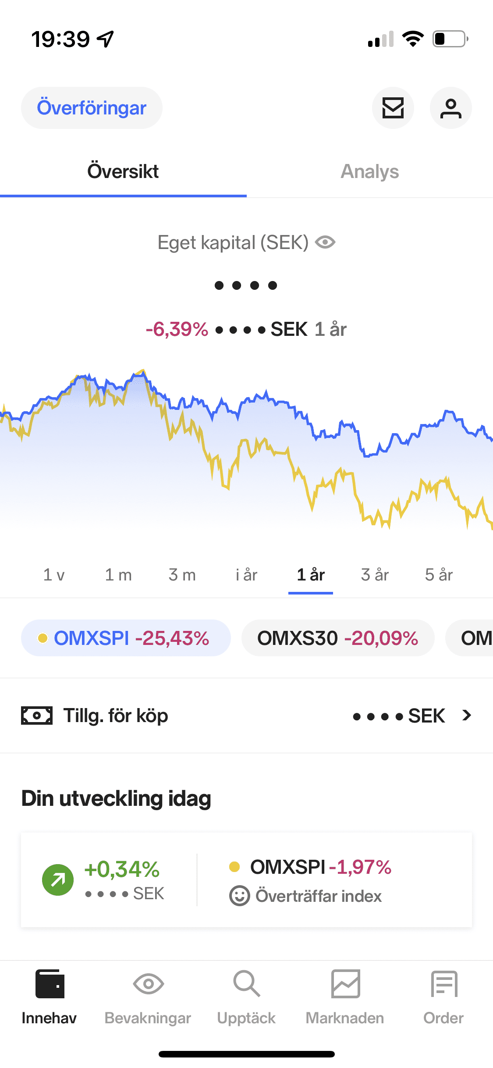
Task: Open the inbox envelope icon
Action: pos(393,108)
